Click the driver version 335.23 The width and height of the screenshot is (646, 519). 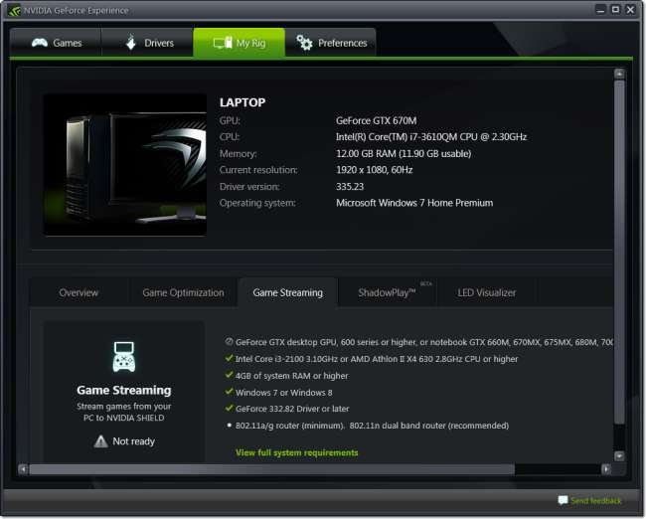coord(350,187)
